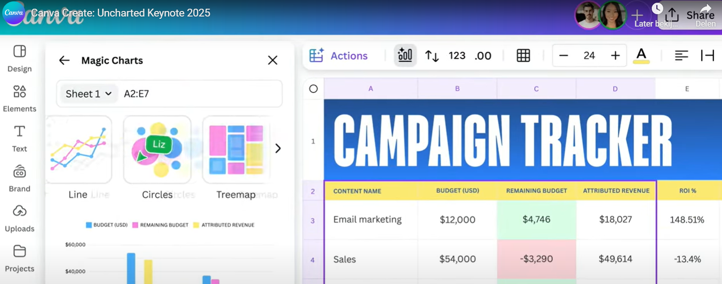Screen dimensions: 722x284
Task: Increase font size with plus button
Action: point(615,56)
